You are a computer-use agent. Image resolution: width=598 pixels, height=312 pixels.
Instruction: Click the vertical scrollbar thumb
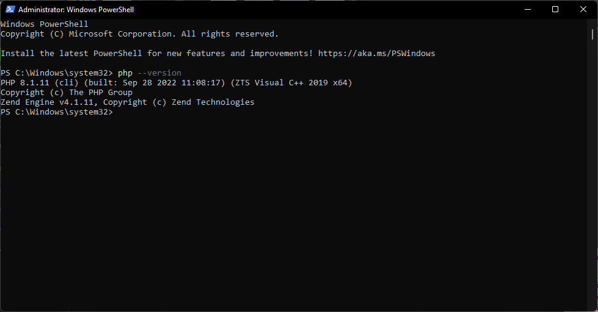pyautogui.click(x=593, y=35)
